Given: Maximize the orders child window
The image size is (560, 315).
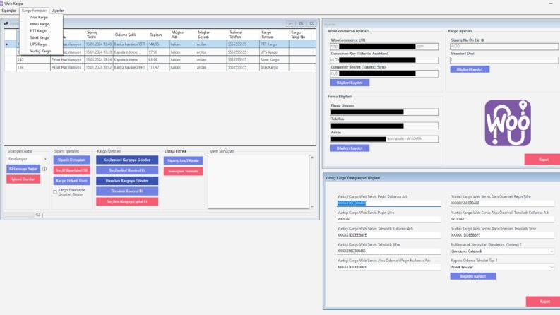Looking at the screenshot, I should tap(301, 23).
